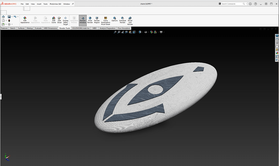Open the Edit Scene tool
Screen dimensions: 279x166
tap(54, 20)
